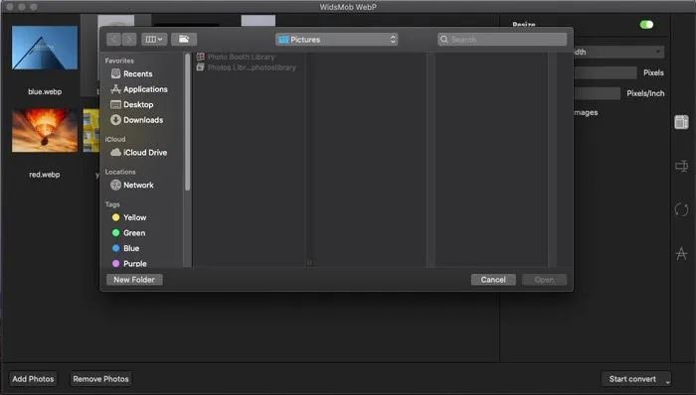Click the Pixels/Inch value field
696x395 pixels.
(x=597, y=93)
